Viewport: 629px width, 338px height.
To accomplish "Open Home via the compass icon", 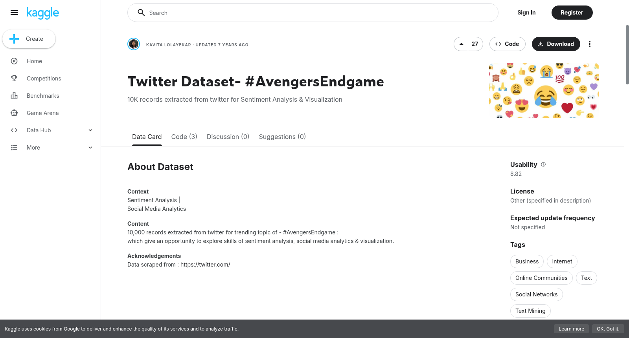I will tap(14, 61).
